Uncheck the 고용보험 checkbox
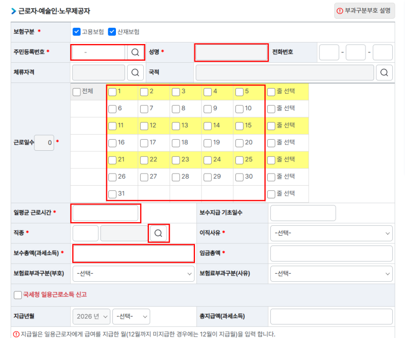Viewport: 405px width, 338px height. pos(76,32)
